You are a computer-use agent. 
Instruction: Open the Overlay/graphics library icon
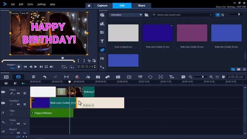coord(102,50)
